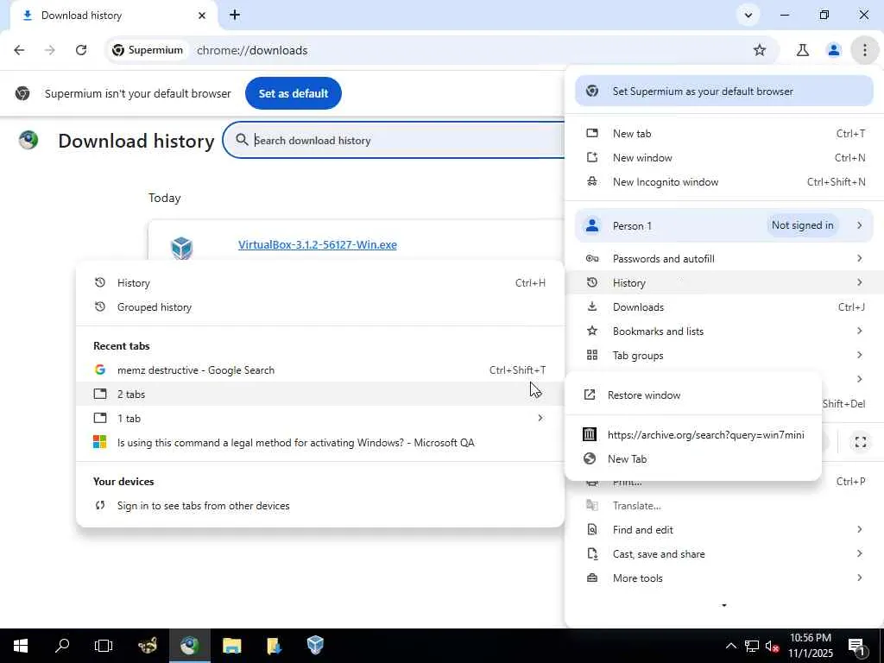Expand the 1 tab recent entry

[319, 419]
